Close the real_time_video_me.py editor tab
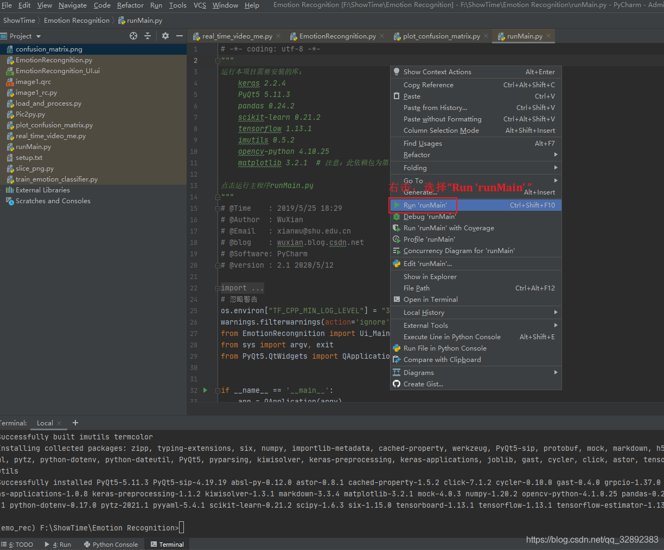This screenshot has height=550, width=664. click(278, 36)
